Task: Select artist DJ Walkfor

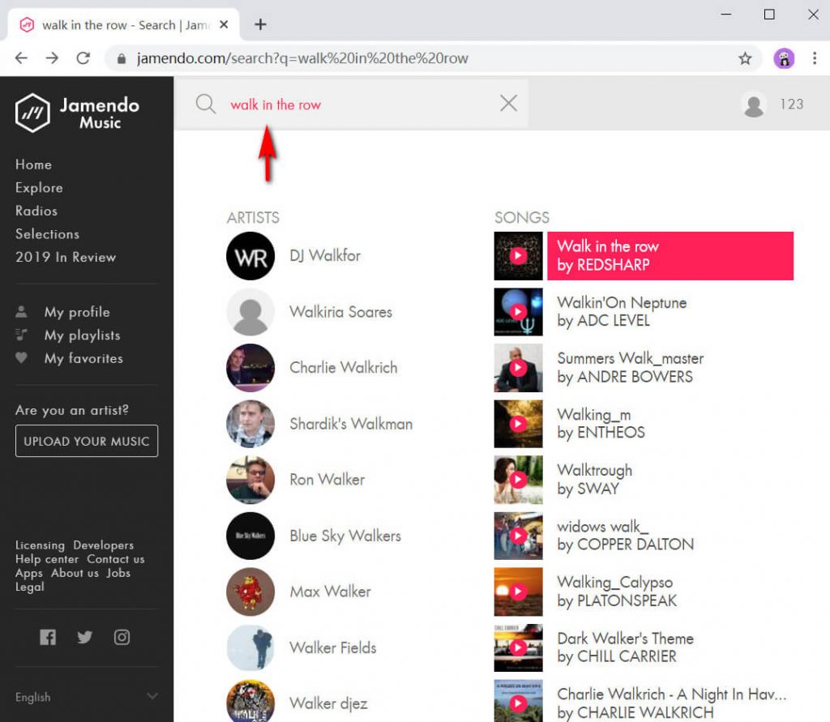Action: (324, 255)
